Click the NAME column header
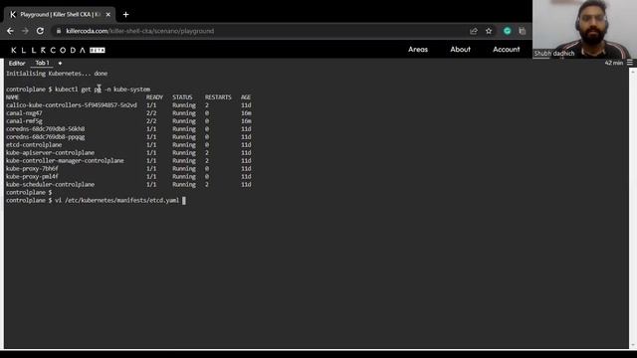Viewport: 637px width, 358px height. pyautogui.click(x=12, y=97)
